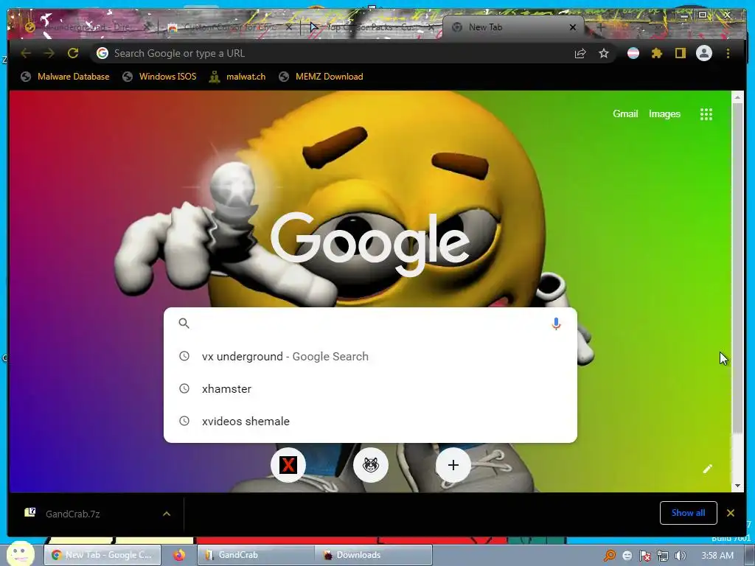755x566 pixels.
Task: Open the Google apps grid
Action: click(706, 114)
